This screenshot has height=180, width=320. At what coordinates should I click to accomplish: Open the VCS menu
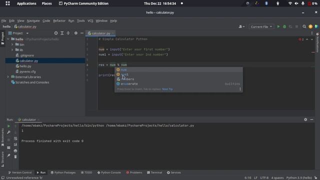pyautogui.click(x=90, y=20)
